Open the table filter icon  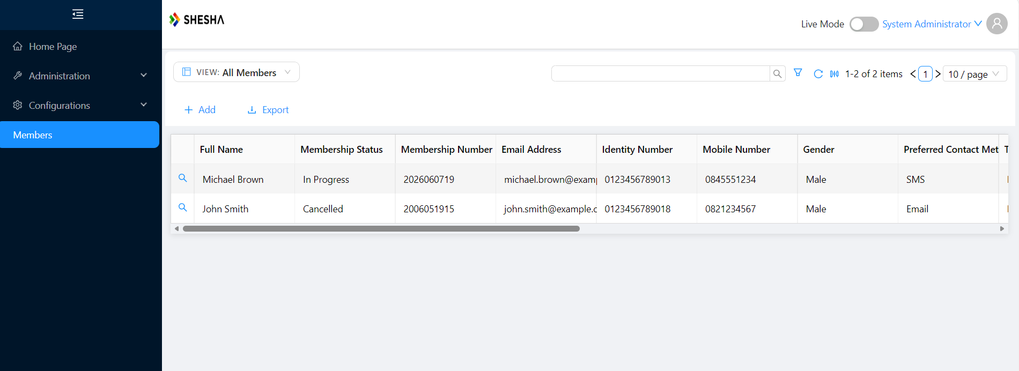(798, 72)
